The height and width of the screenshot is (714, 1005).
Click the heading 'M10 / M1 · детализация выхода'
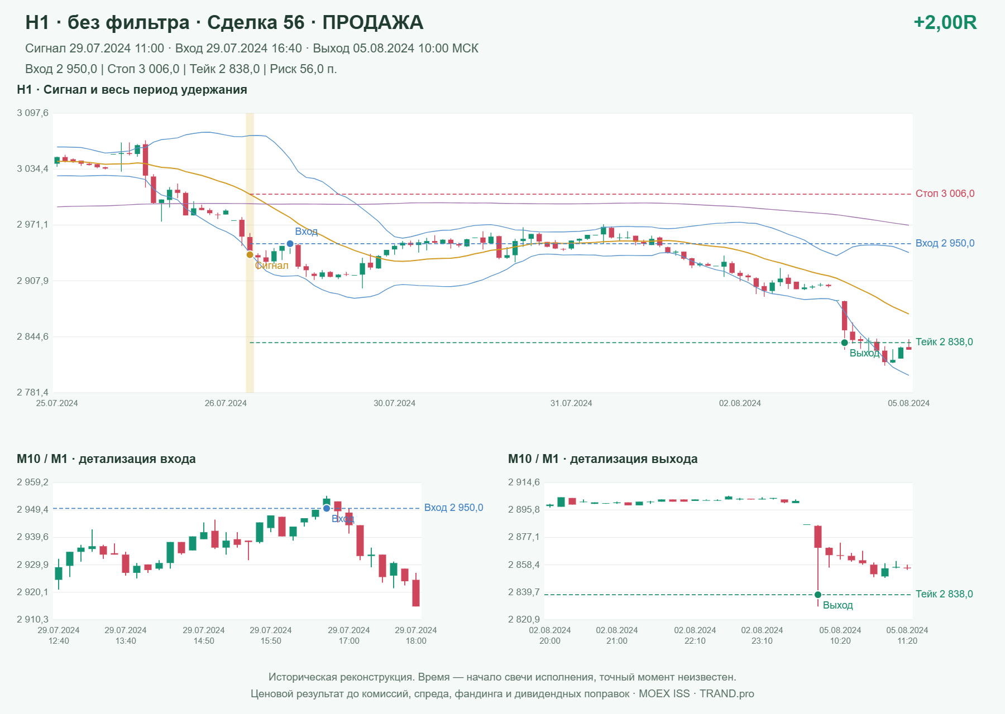tap(602, 459)
